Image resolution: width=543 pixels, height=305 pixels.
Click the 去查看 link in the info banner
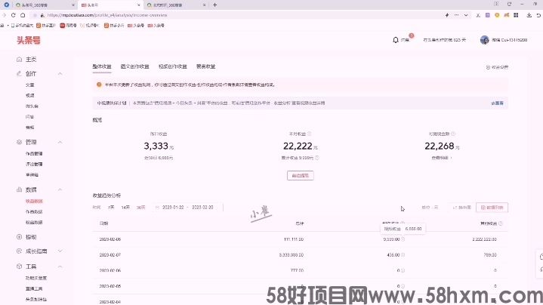[497, 103]
